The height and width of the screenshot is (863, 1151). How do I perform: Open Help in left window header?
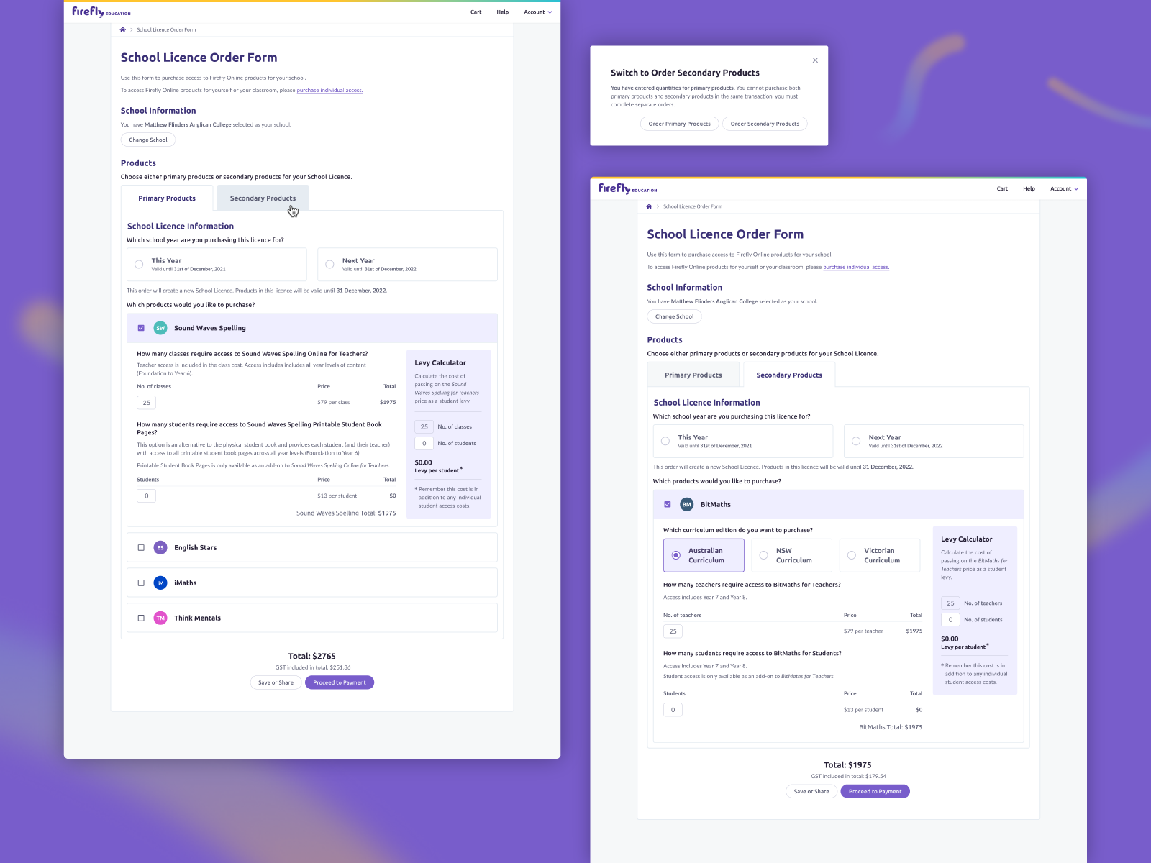[x=503, y=12]
